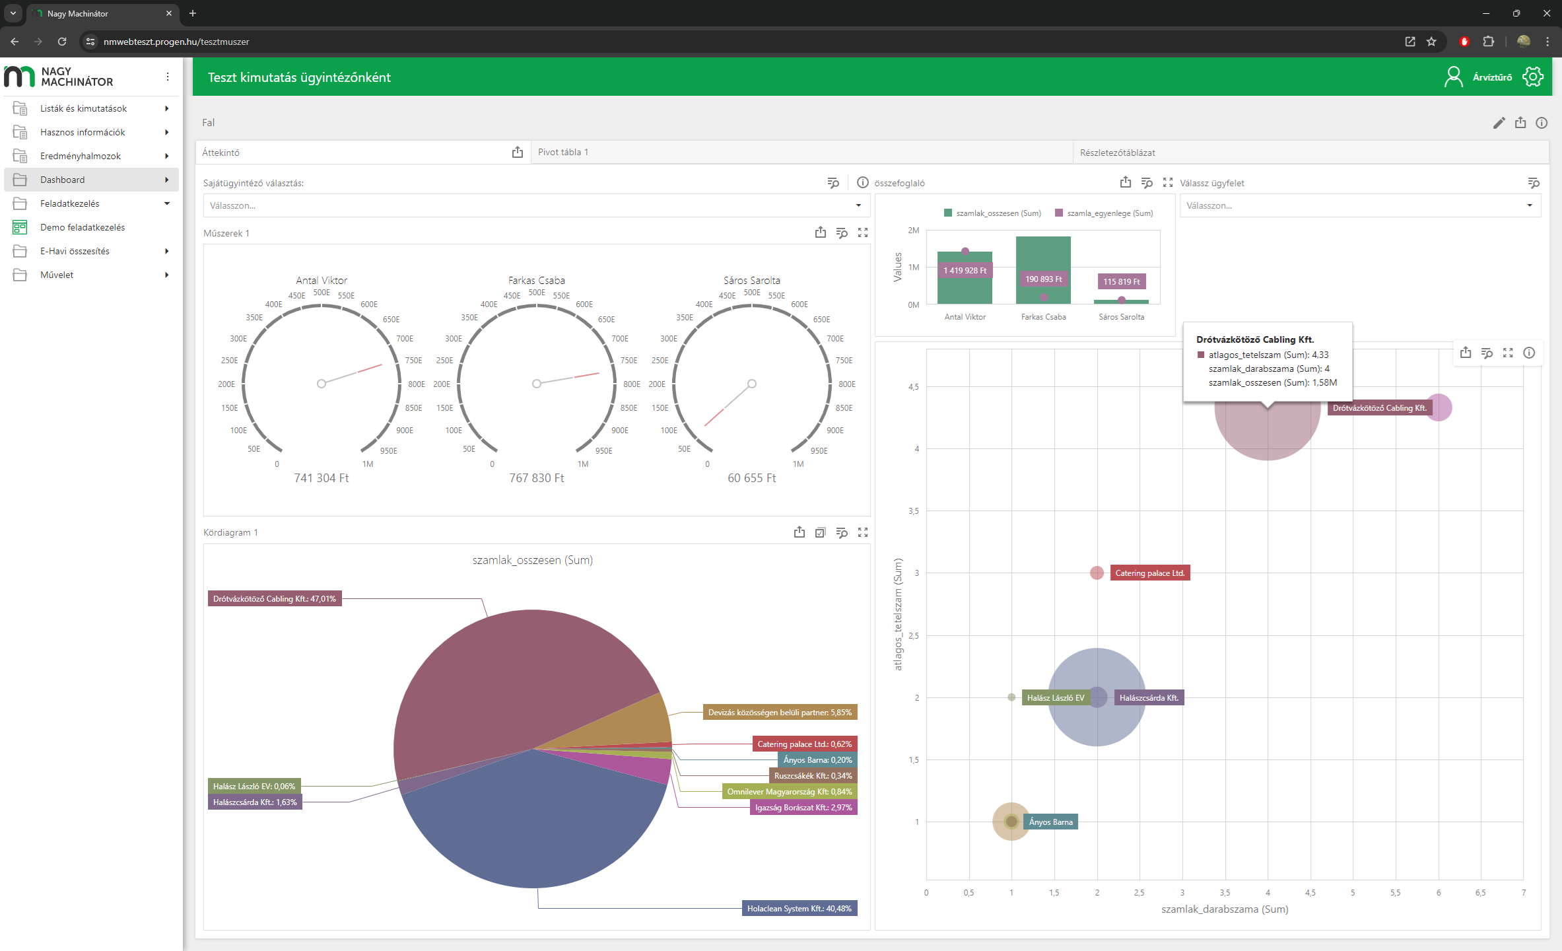Toggle multi-select mode on Kördiagram 1
Screen dimensions: 1562x951
(820, 532)
